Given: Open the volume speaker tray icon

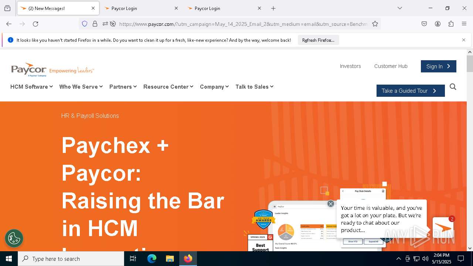Looking at the screenshot, I should click(425, 259).
